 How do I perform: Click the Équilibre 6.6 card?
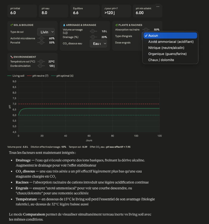point(85,11)
